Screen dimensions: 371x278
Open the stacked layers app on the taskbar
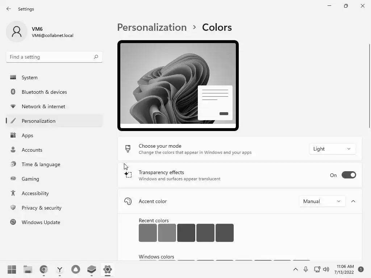(x=92, y=269)
